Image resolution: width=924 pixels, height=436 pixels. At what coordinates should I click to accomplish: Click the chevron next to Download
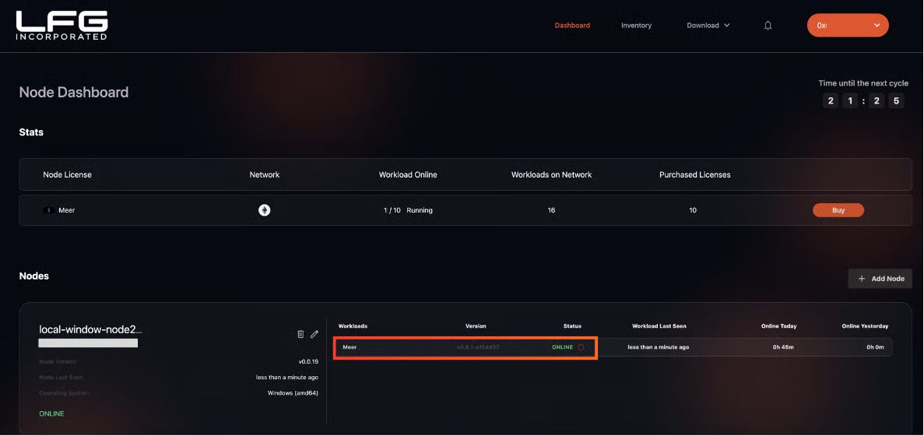click(x=727, y=26)
